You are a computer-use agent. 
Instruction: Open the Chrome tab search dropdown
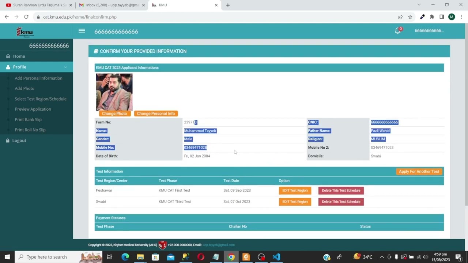coord(419,5)
